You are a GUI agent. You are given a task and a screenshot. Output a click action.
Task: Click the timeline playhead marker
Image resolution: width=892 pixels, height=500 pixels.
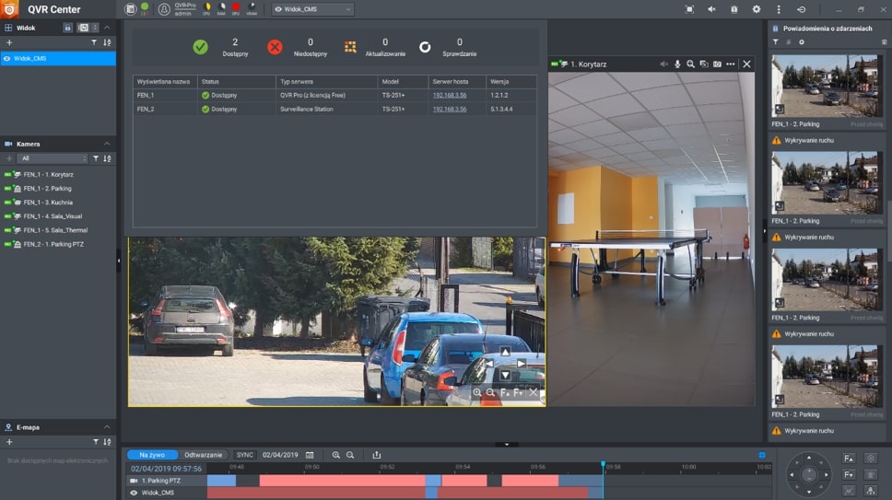pos(603,466)
